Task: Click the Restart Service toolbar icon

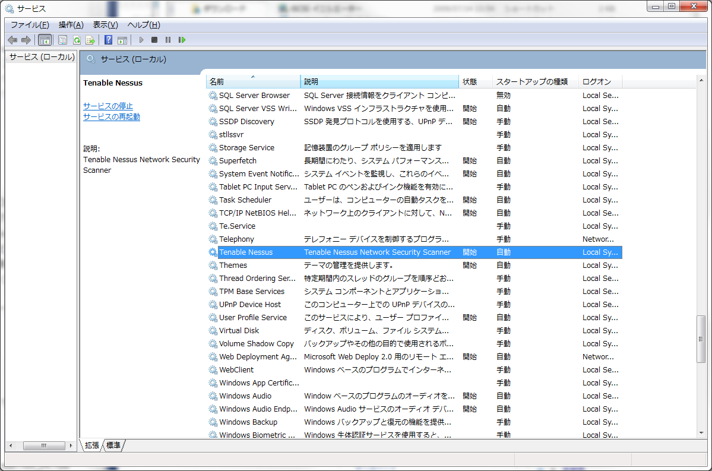Action: tap(182, 40)
